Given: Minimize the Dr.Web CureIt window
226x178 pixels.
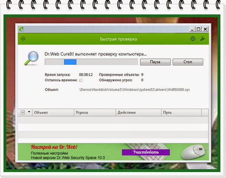Looking at the screenshot, I should (192, 29).
